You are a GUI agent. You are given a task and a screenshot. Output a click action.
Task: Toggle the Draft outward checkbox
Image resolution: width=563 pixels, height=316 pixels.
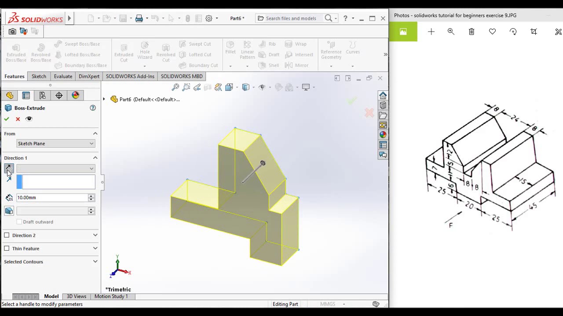point(19,222)
